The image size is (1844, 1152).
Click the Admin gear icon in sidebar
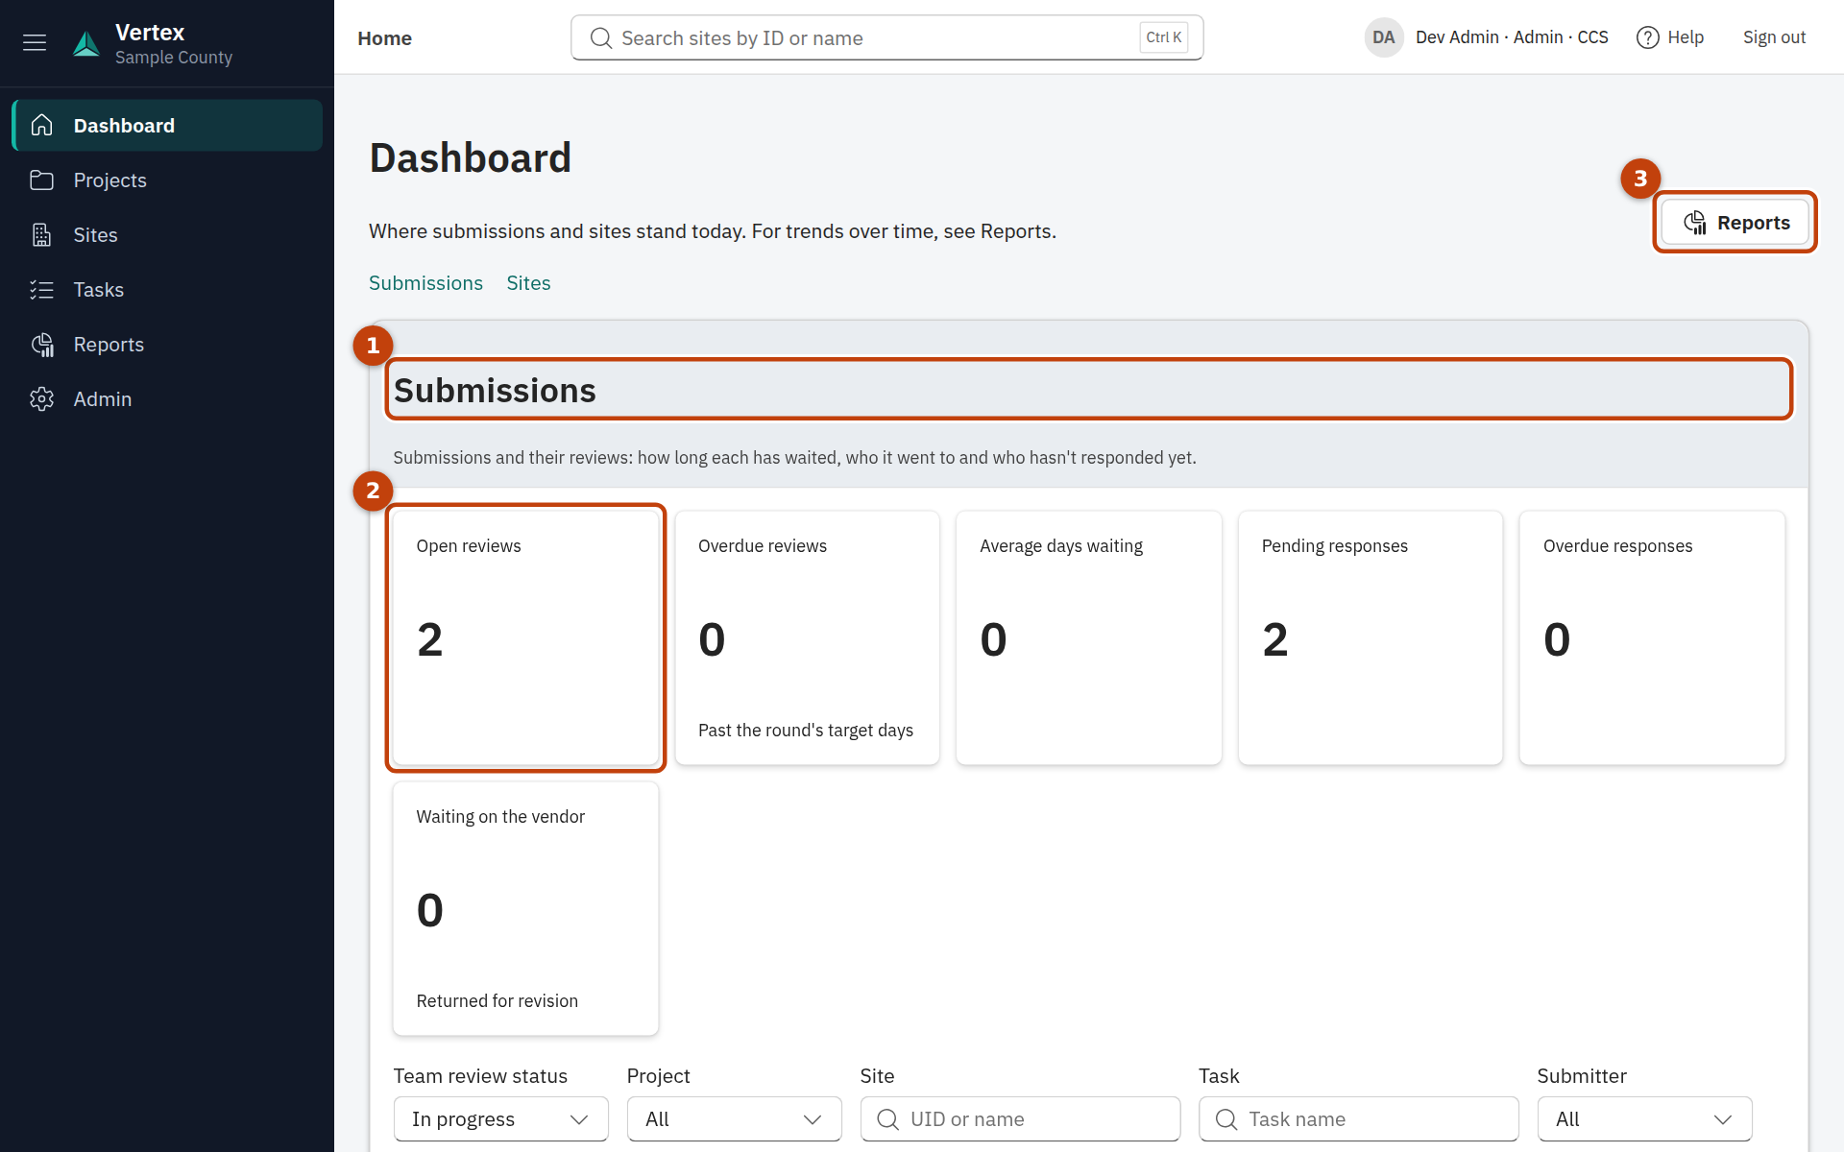[x=42, y=399]
